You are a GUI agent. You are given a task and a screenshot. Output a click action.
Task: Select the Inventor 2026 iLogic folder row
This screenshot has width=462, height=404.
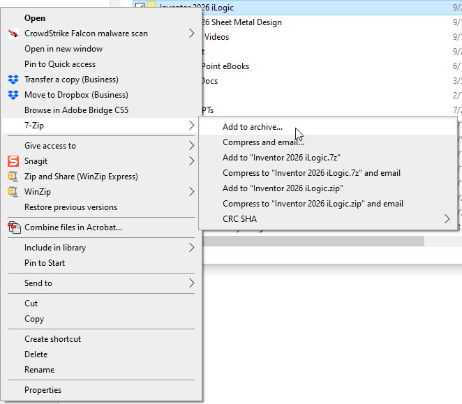click(297, 8)
